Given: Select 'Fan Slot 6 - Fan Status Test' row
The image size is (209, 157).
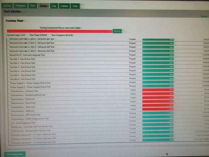Looking at the screenshot, I should [108, 79].
